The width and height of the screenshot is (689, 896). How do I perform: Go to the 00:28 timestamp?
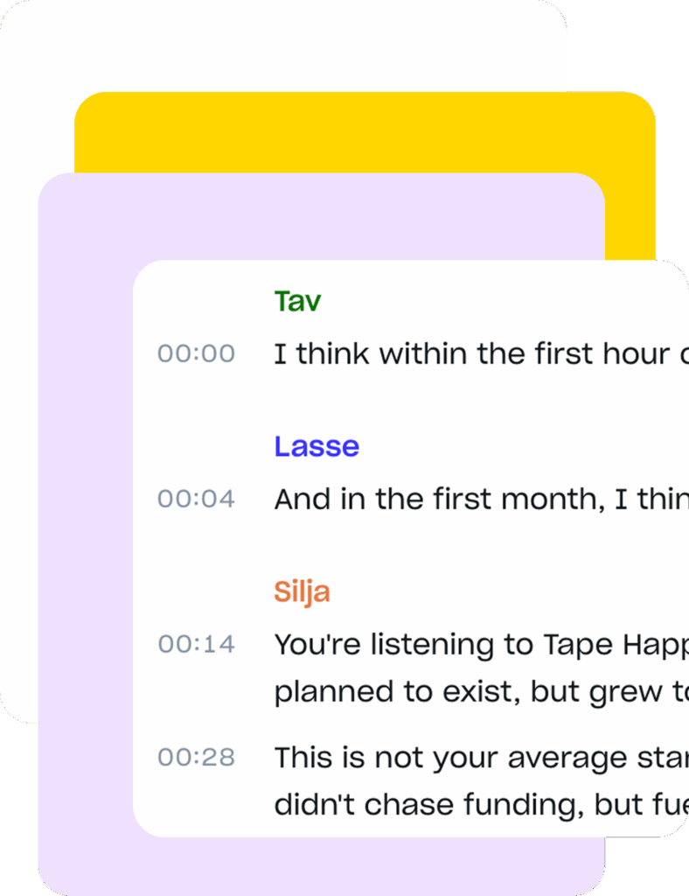(x=196, y=757)
